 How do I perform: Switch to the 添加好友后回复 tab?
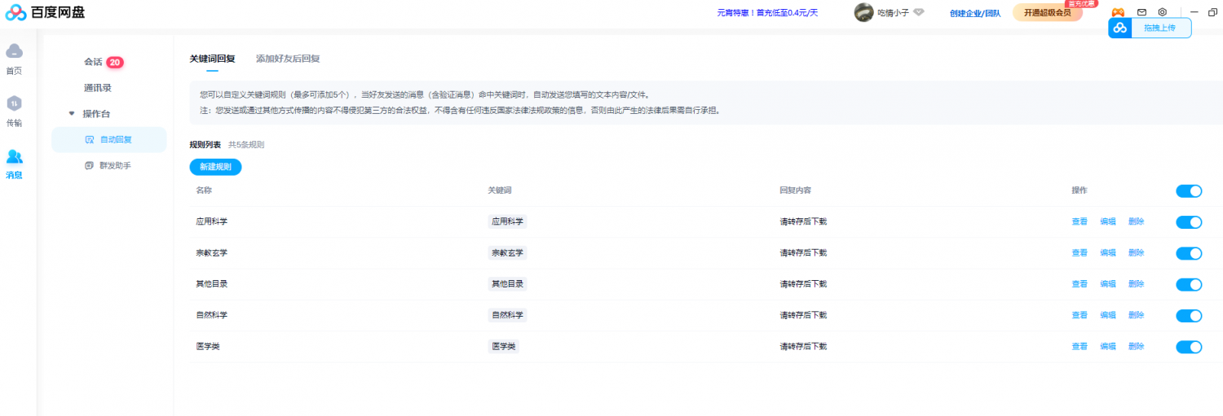288,59
